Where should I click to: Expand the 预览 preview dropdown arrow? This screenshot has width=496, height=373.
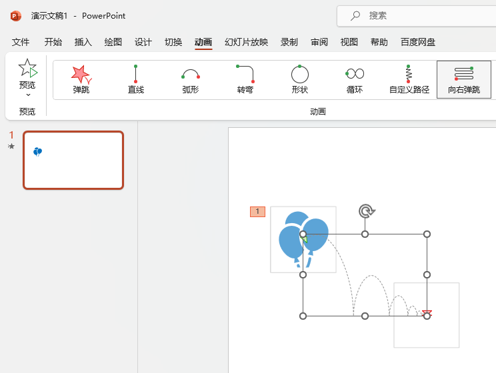28,95
